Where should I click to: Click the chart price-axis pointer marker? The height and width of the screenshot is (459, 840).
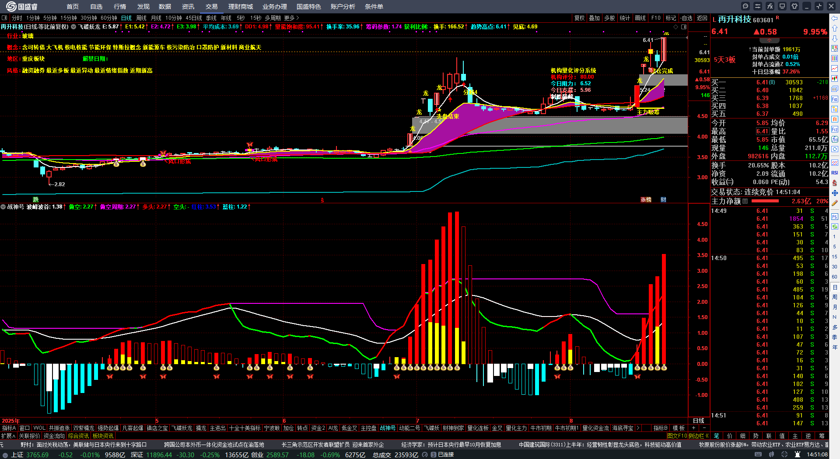point(687,37)
